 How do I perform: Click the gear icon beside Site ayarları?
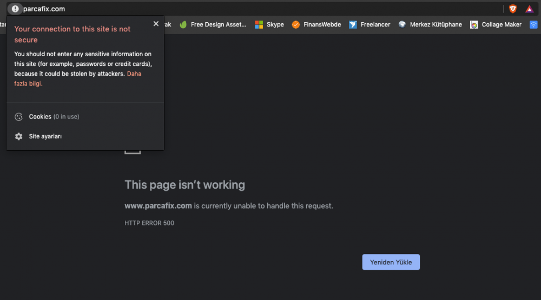pos(18,136)
